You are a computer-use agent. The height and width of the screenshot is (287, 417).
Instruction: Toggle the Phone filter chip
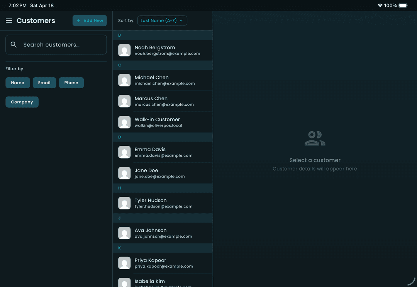tap(71, 83)
